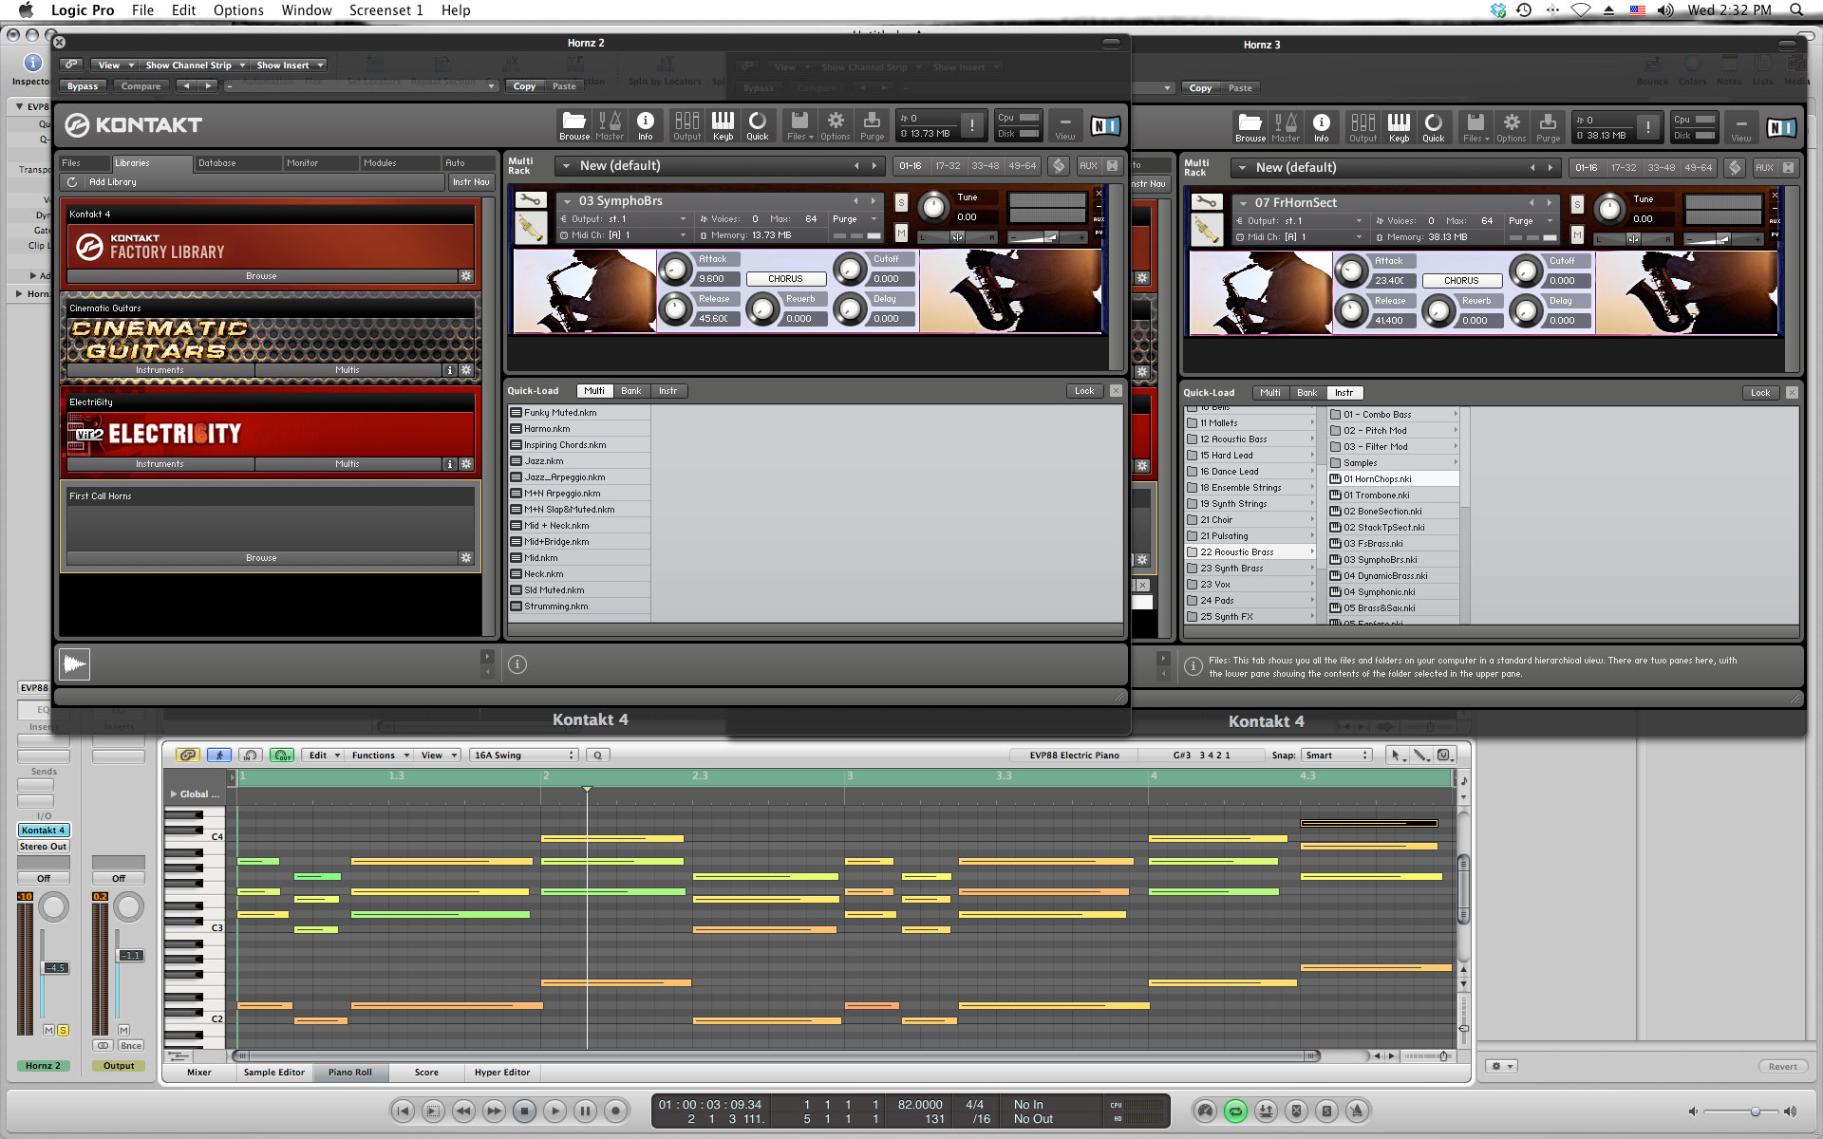The height and width of the screenshot is (1139, 1823).
Task: Switch to Sample Editor tab
Action: click(x=273, y=1073)
